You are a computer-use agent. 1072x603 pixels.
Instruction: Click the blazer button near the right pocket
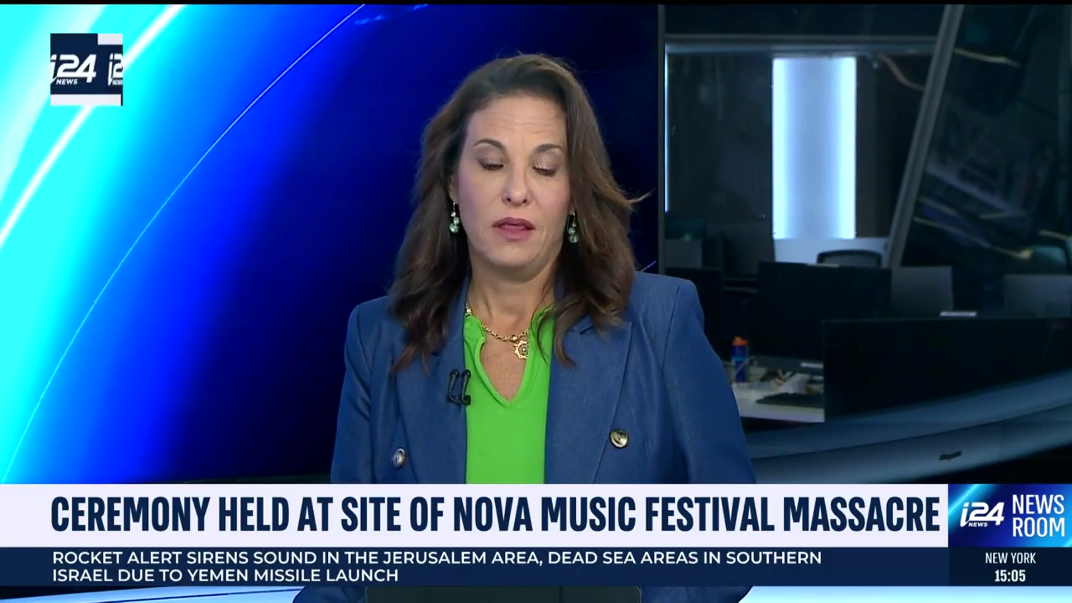(x=619, y=438)
